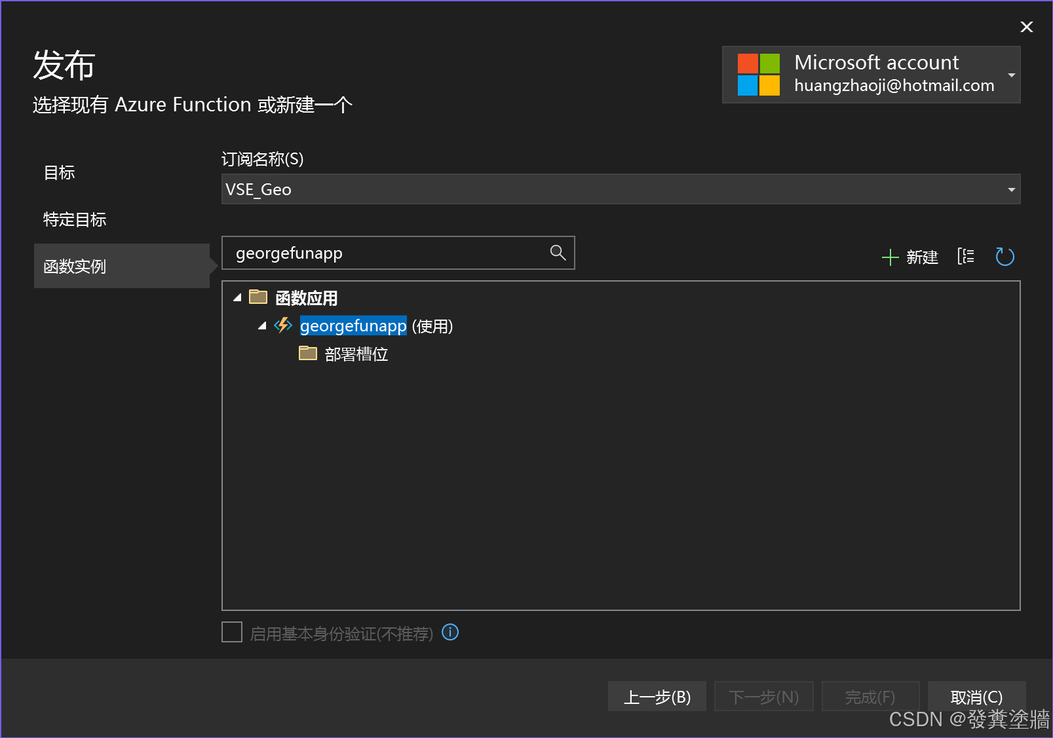Click the green plus icon for 新建

click(890, 257)
